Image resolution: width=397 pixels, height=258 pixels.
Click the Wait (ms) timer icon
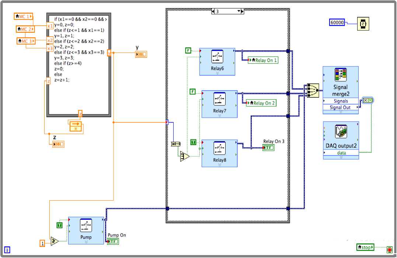(x=363, y=24)
